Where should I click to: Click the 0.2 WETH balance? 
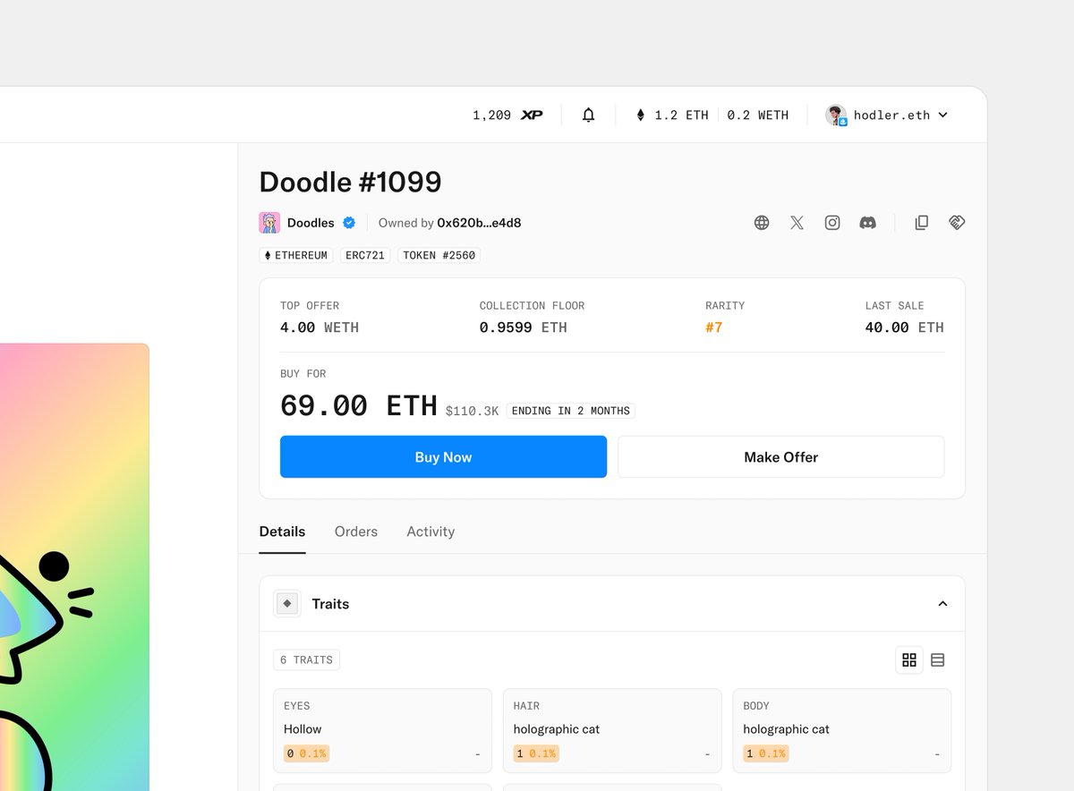[x=758, y=115]
